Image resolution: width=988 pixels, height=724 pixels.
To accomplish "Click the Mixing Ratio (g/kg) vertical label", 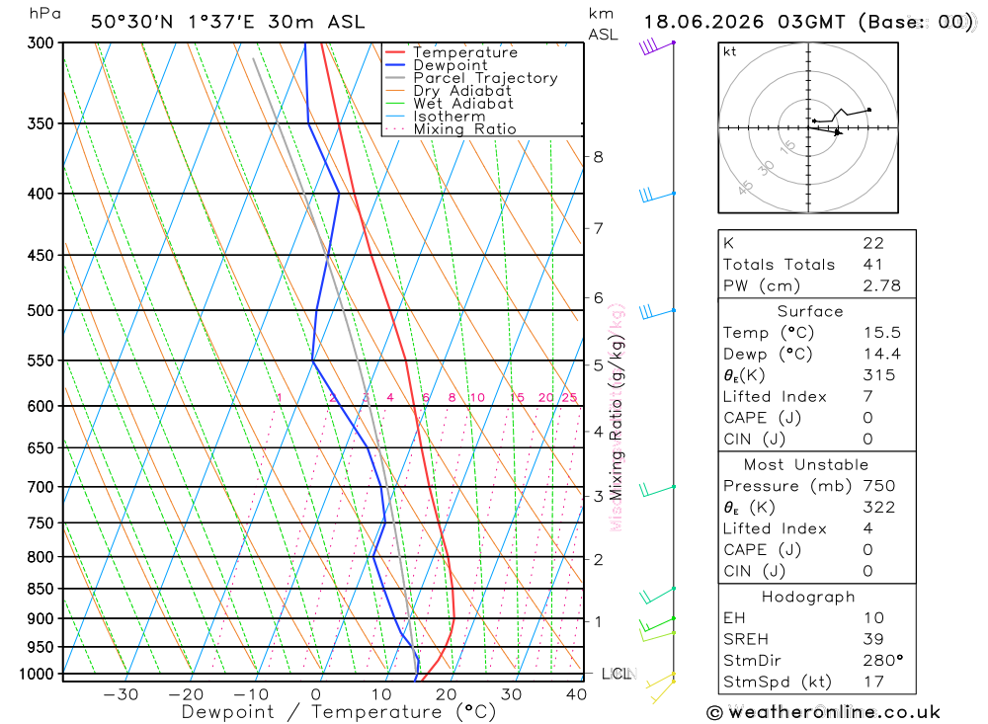I will tap(616, 417).
